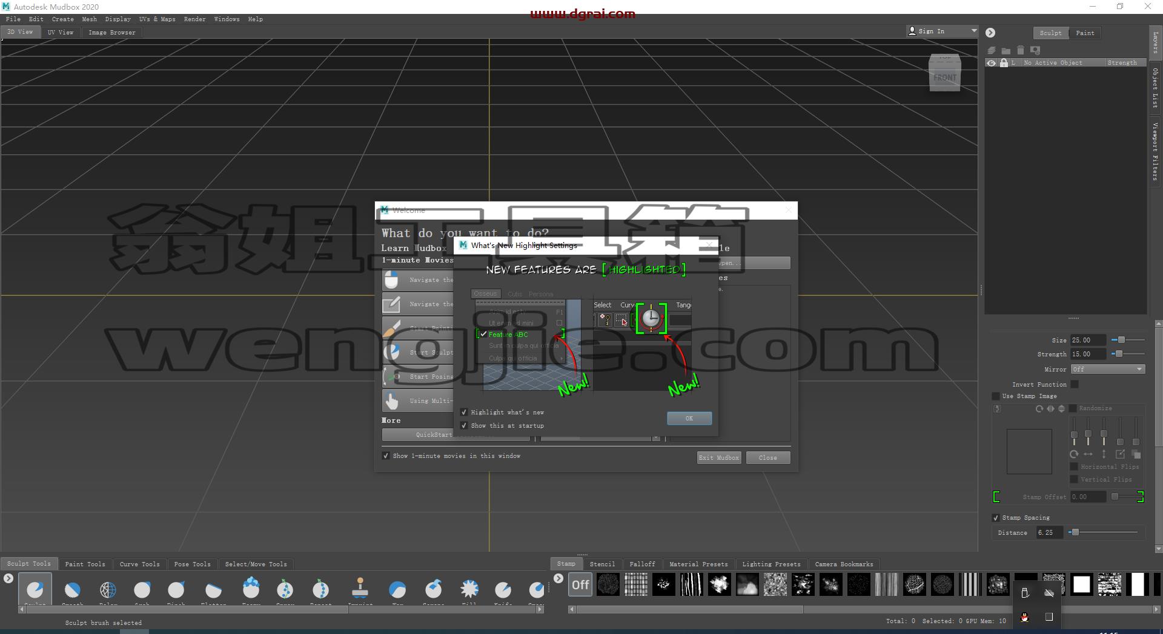Uncheck Show this at startup
The width and height of the screenshot is (1163, 634).
coord(464,425)
